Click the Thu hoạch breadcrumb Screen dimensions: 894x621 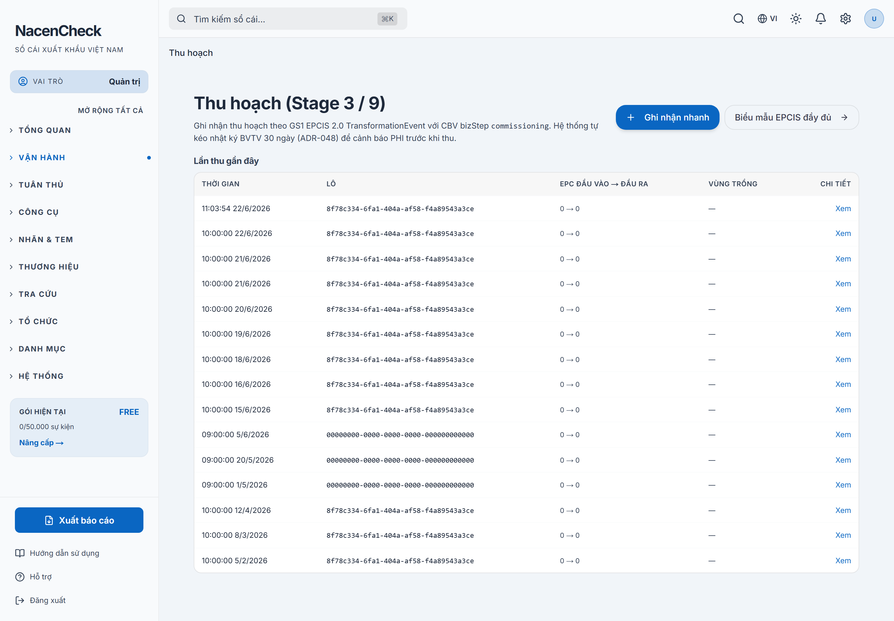(191, 53)
